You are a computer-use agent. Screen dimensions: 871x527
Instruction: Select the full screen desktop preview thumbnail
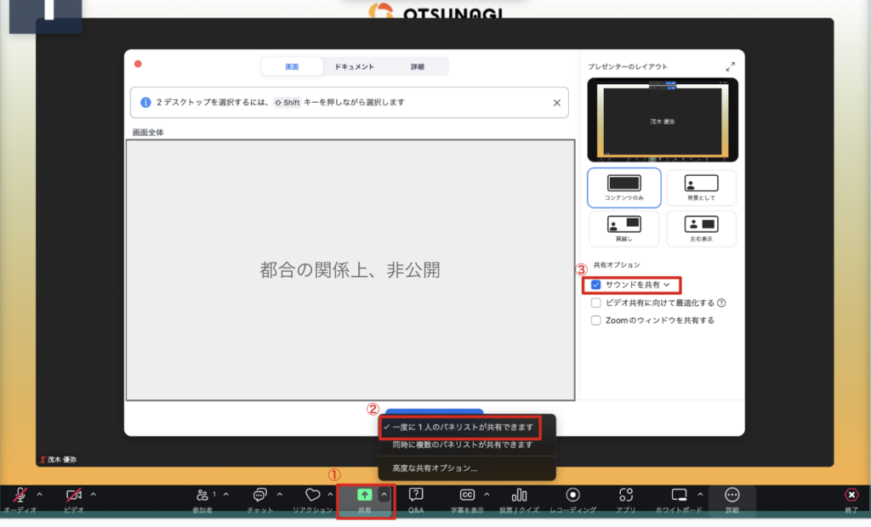click(x=350, y=269)
